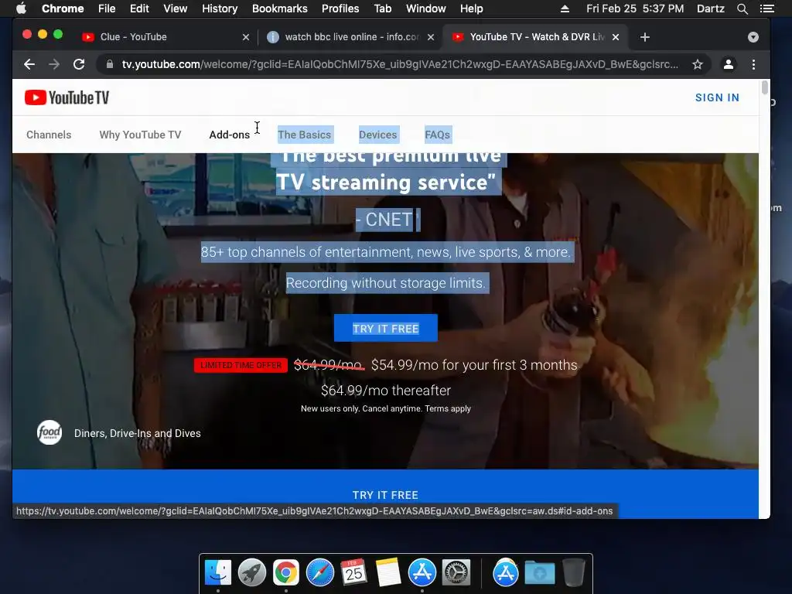Go back using the browser back arrow
The image size is (792, 594).
pyautogui.click(x=29, y=64)
